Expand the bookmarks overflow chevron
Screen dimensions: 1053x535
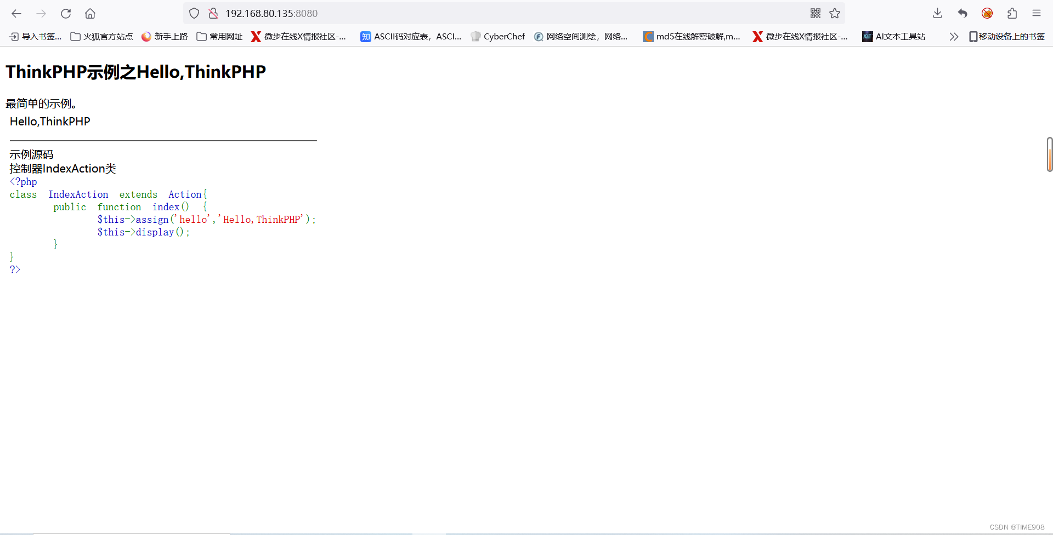[954, 37]
